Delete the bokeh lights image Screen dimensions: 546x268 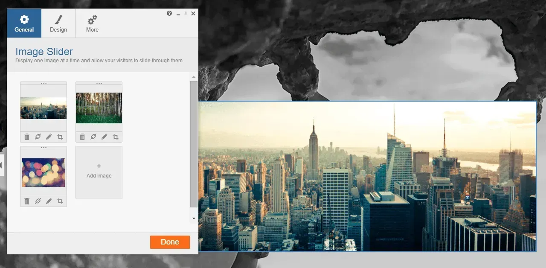tap(27, 201)
